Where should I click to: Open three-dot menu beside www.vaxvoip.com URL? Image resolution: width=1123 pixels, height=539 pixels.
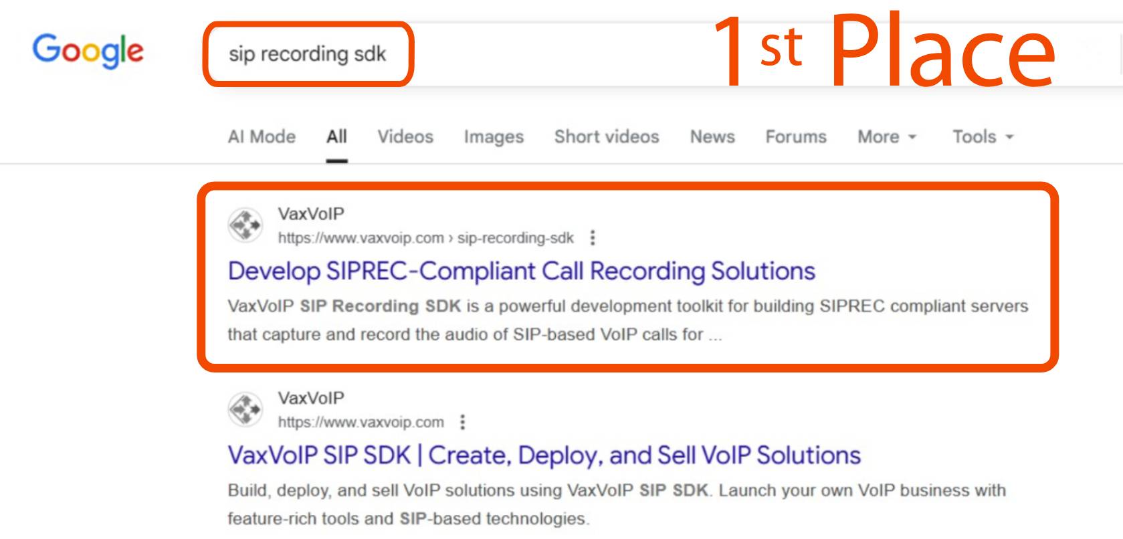[x=463, y=422]
